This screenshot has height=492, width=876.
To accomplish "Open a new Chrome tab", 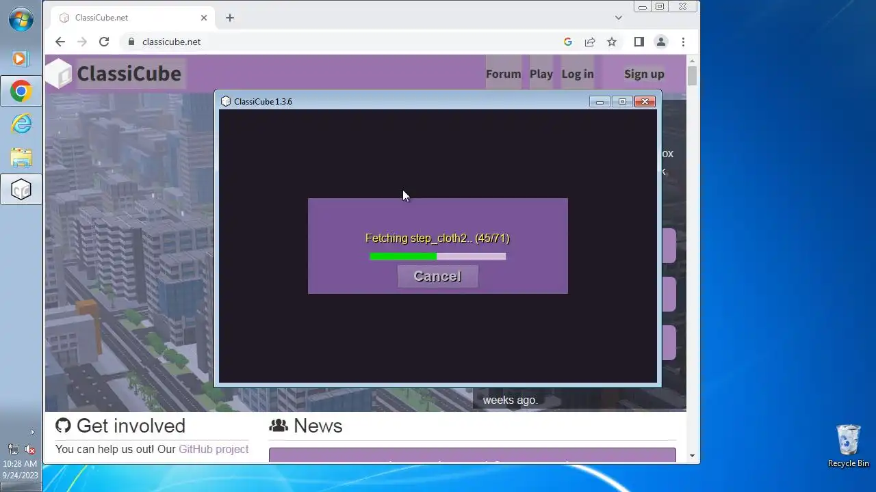I will pyautogui.click(x=230, y=18).
